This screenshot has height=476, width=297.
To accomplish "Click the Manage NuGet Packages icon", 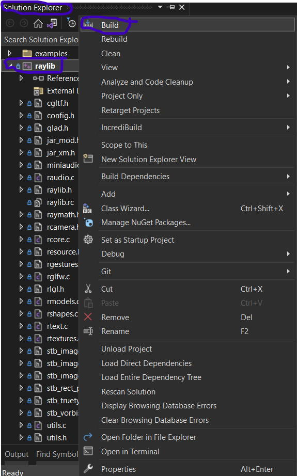I will point(88,223).
